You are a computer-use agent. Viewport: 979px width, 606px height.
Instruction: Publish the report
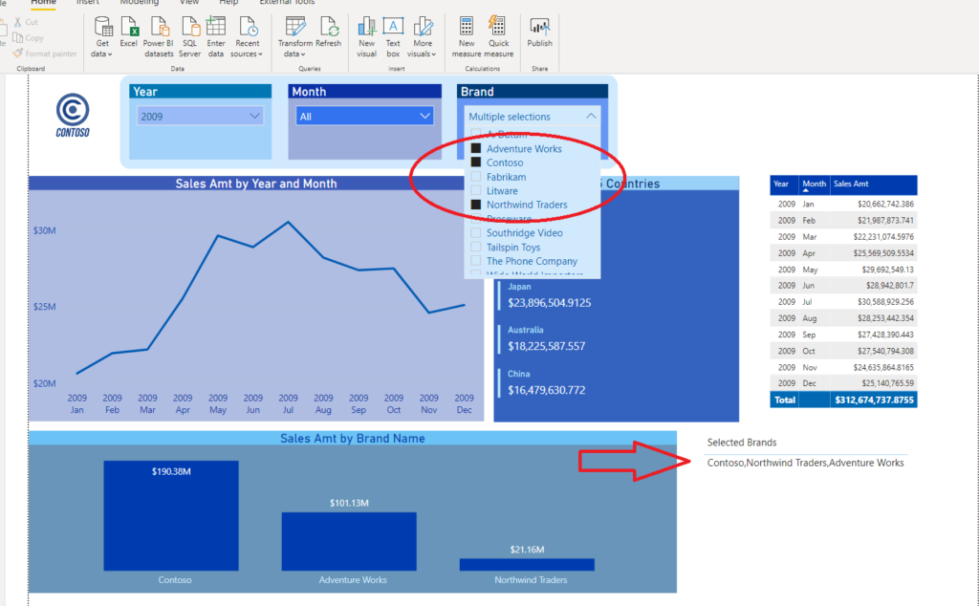click(x=539, y=32)
